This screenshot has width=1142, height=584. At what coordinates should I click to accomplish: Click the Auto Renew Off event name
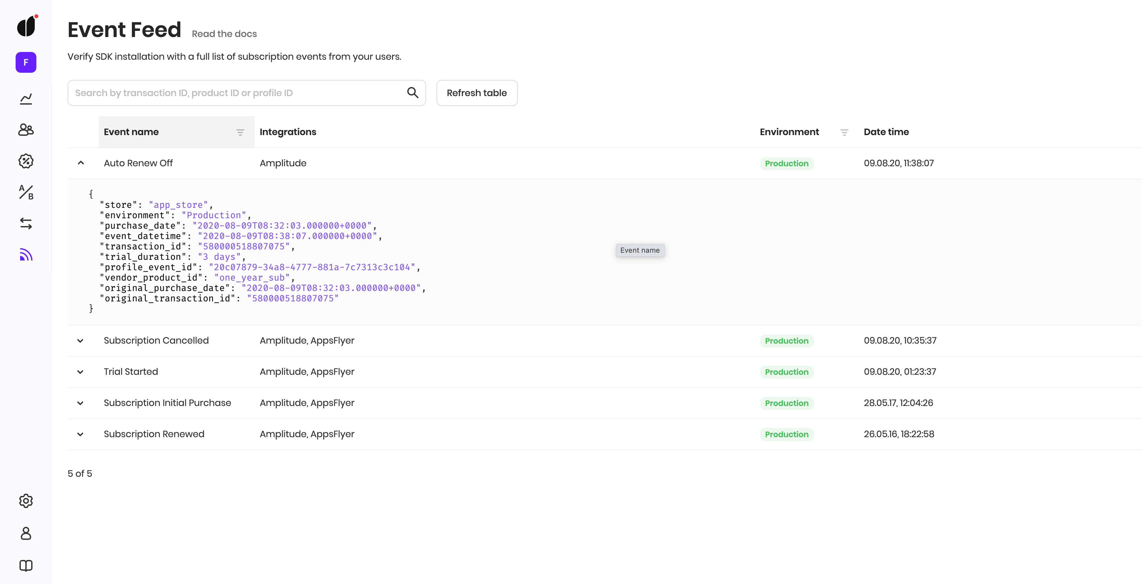click(x=138, y=163)
